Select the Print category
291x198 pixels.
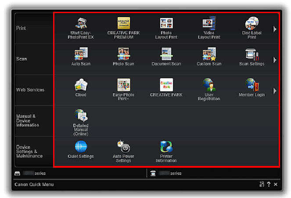tap(34, 28)
